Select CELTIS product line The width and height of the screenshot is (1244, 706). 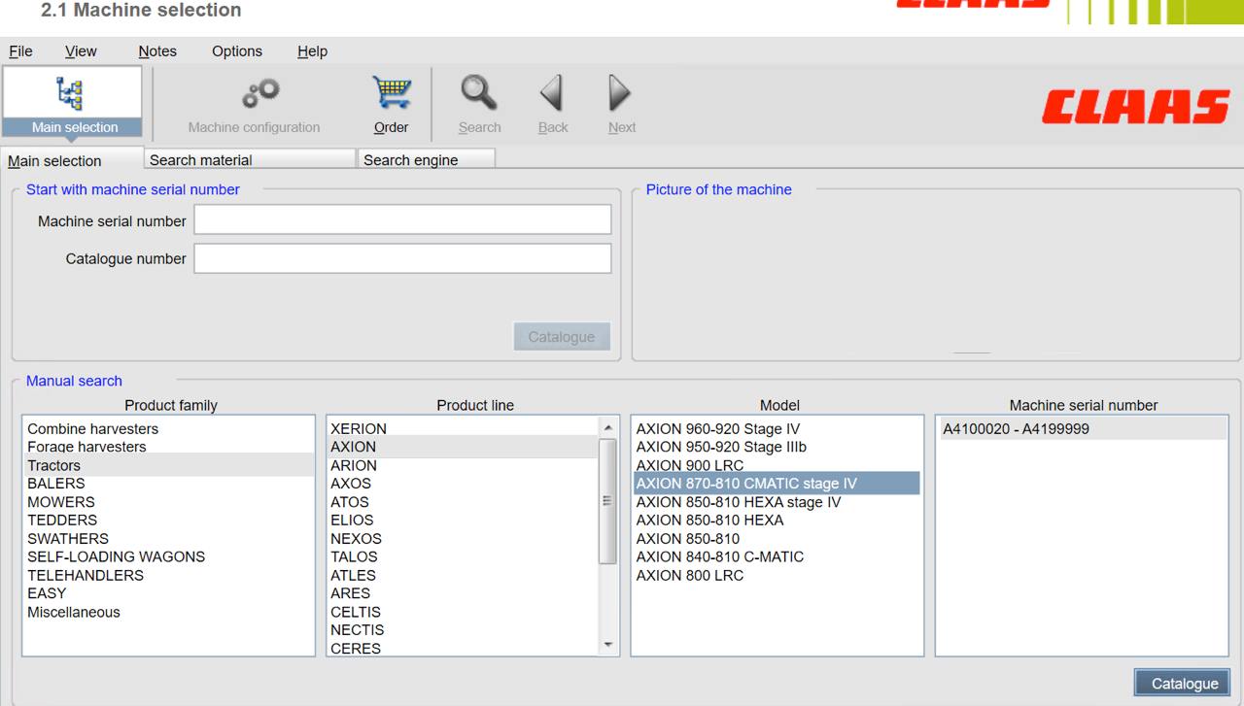463,612
